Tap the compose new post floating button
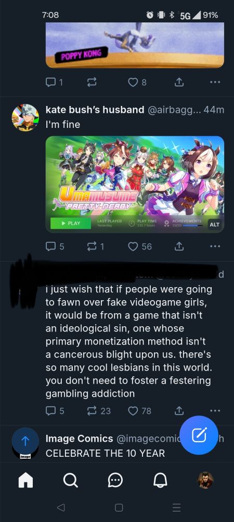This screenshot has width=234, height=522. [199, 435]
